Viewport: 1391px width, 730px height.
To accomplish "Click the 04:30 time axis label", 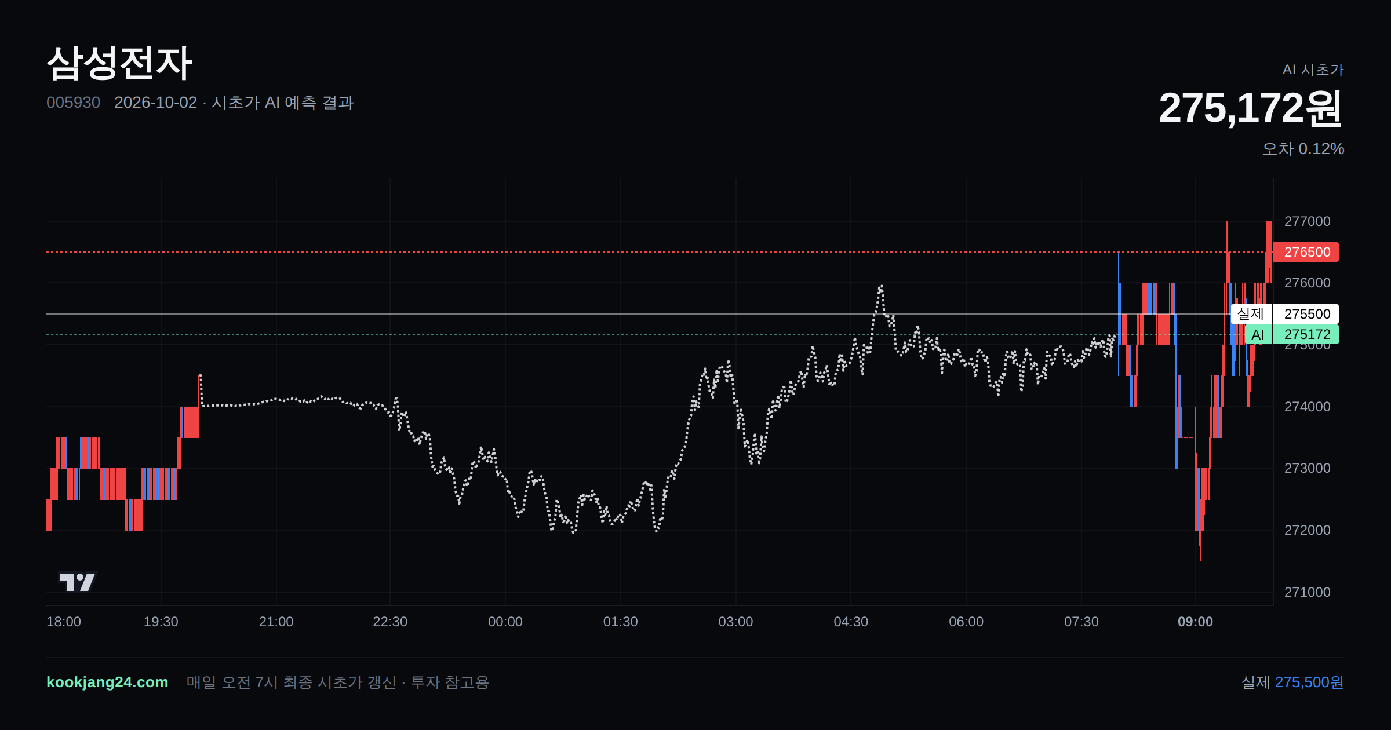I will point(851,622).
